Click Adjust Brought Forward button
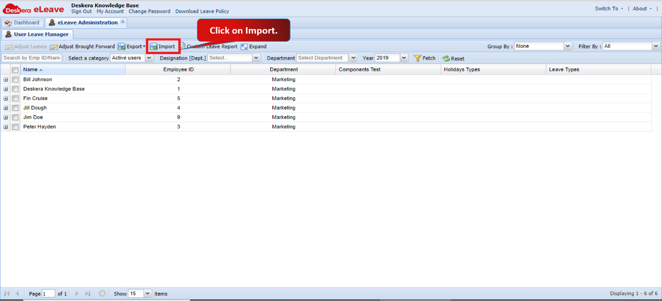The height and width of the screenshot is (301, 662). [82, 46]
